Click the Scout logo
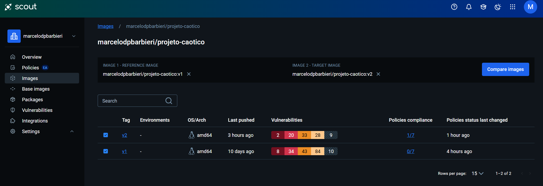The width and height of the screenshot is (543, 186). tap(21, 7)
